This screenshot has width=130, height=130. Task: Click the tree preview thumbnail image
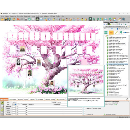86,81
